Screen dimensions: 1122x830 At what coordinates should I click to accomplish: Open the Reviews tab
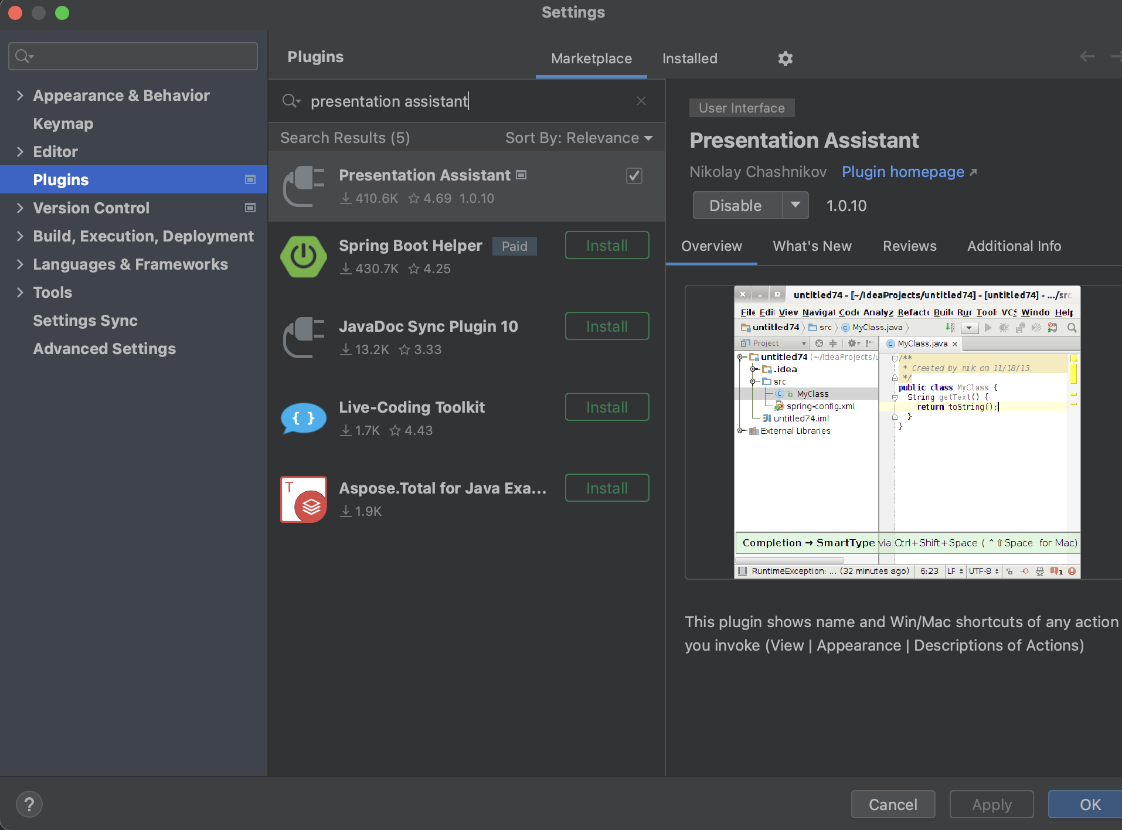pos(910,246)
